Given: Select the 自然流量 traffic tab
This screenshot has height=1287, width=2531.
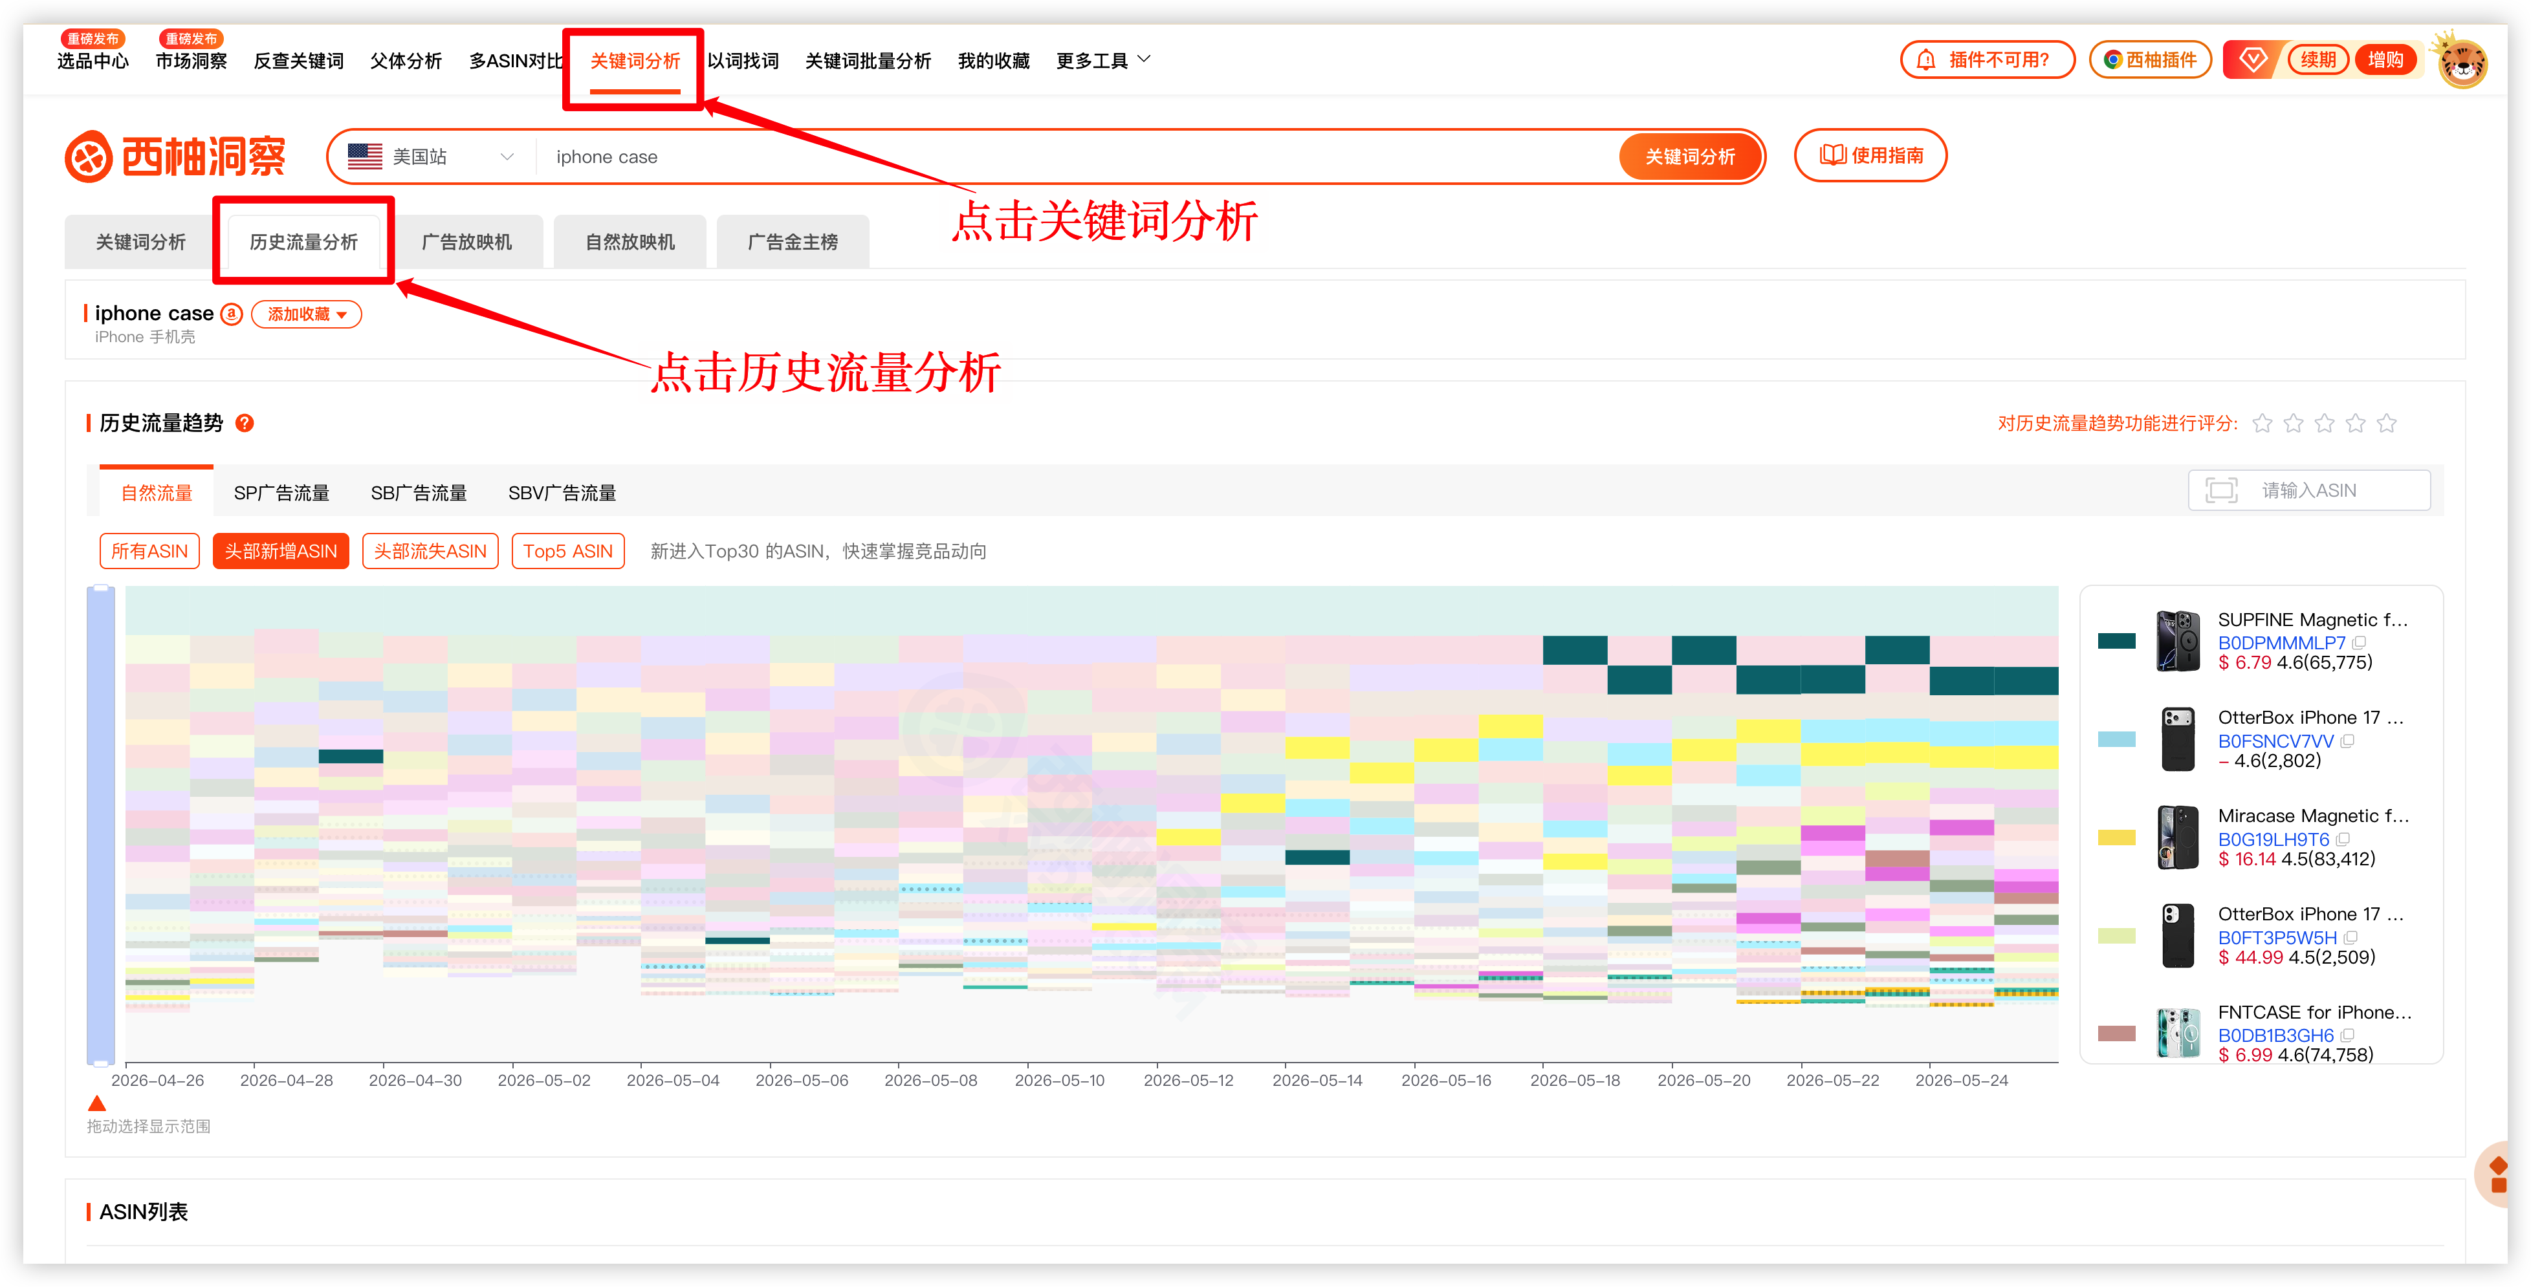Looking at the screenshot, I should pyautogui.click(x=156, y=492).
